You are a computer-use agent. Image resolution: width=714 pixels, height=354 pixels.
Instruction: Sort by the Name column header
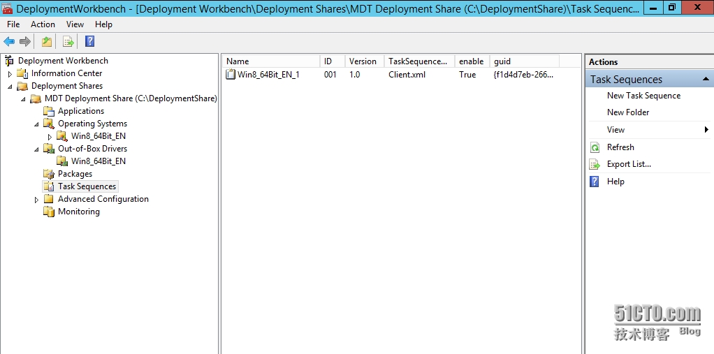pyautogui.click(x=271, y=61)
